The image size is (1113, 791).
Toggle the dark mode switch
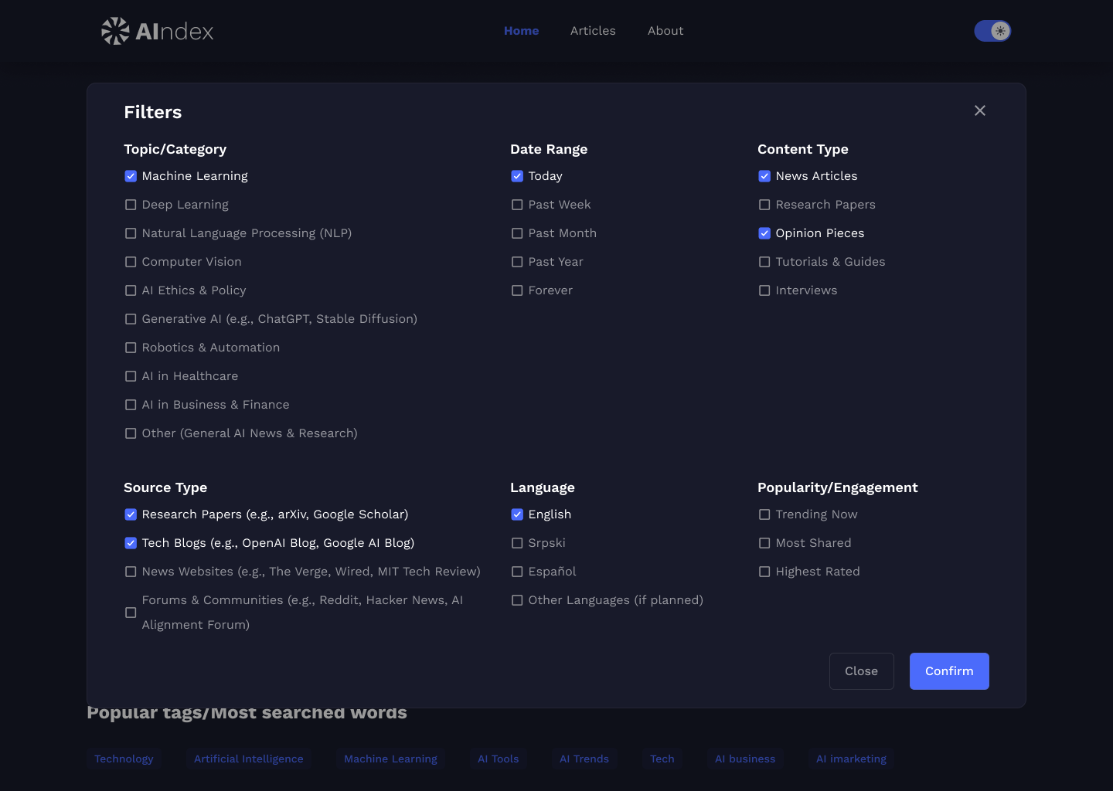992,31
